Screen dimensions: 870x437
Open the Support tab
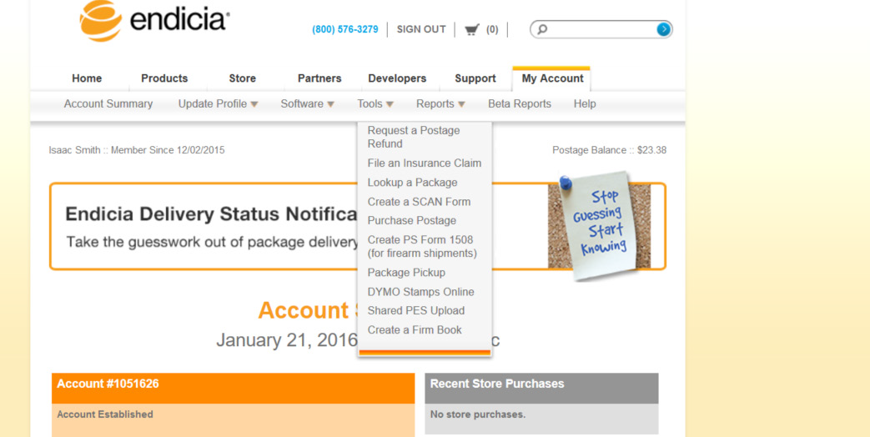pyautogui.click(x=475, y=78)
